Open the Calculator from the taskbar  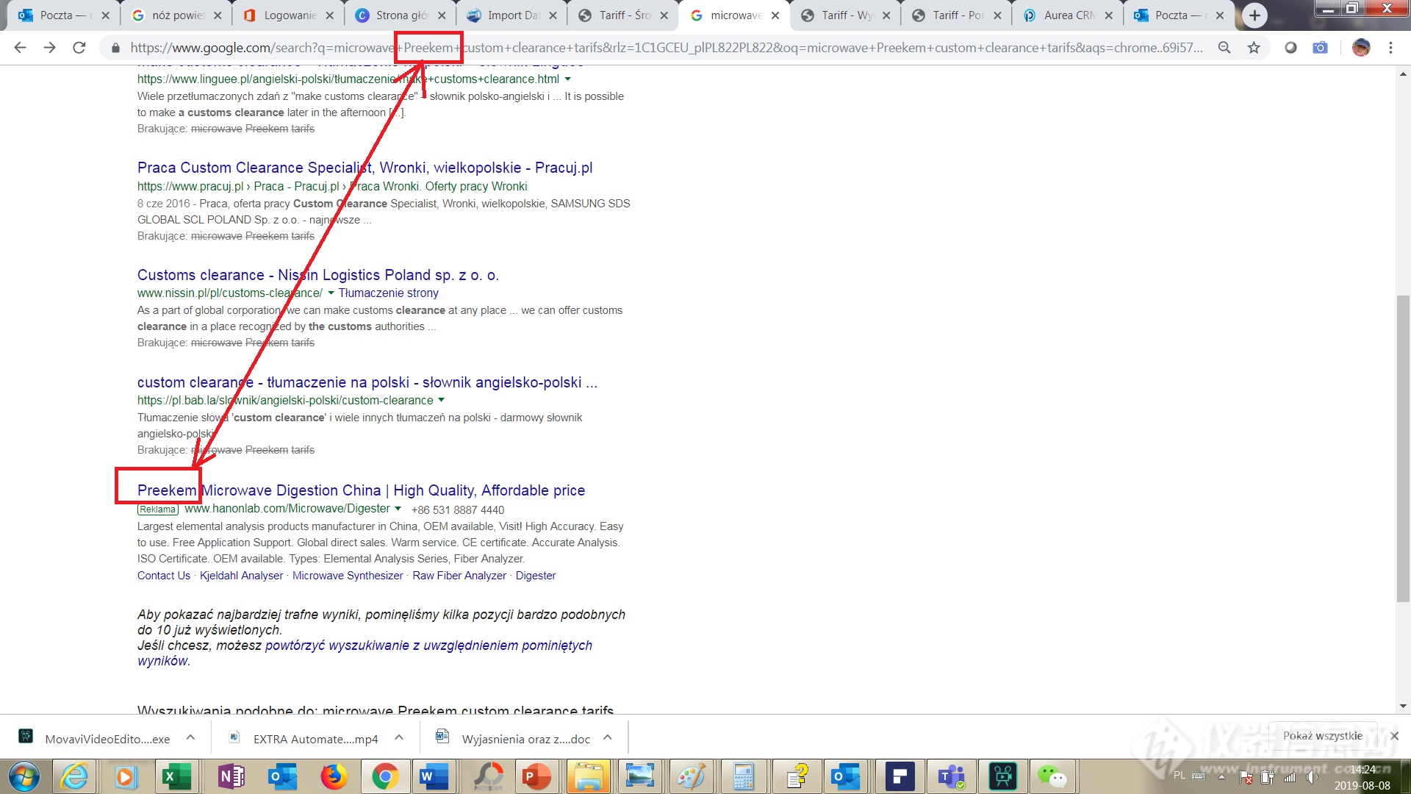(x=743, y=776)
